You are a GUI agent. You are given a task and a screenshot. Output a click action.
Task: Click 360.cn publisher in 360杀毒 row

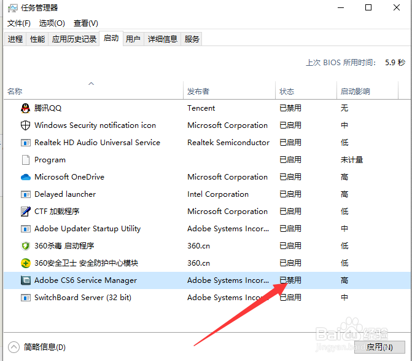point(199,246)
